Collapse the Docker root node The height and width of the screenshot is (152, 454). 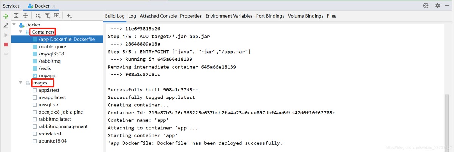click(14, 25)
